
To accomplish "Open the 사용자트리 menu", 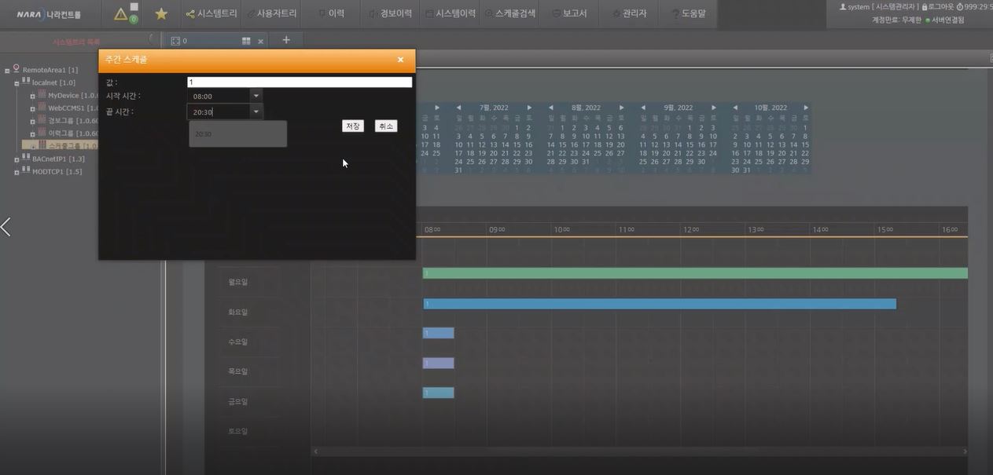I will pos(272,13).
